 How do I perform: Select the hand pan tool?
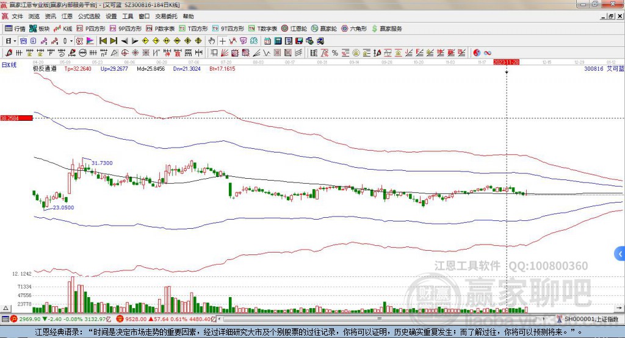coord(212,41)
